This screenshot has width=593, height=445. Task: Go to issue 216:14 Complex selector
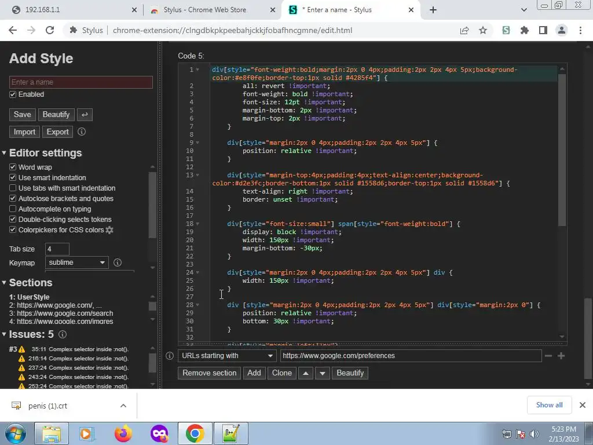78,358
